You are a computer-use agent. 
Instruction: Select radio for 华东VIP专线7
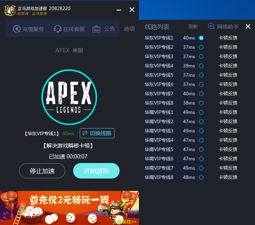tap(201, 94)
